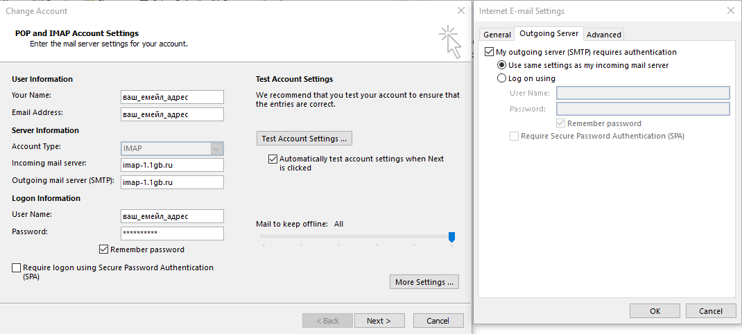Screen dimensions: 742x334
Task: Toggle My outgoing server requires authentication
Action: tap(489, 52)
